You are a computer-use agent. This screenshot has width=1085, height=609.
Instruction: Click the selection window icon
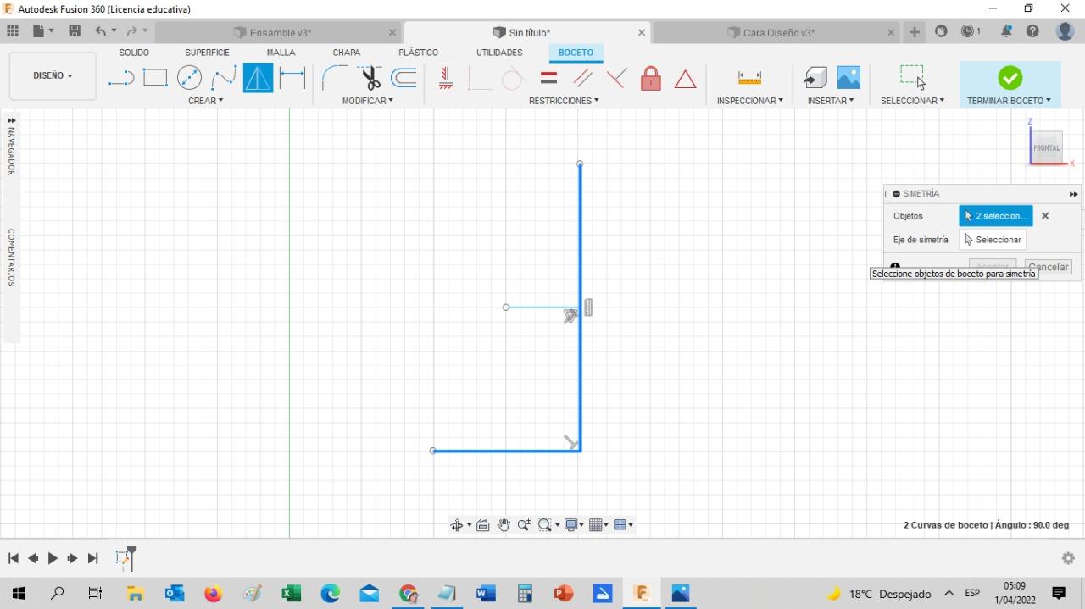pos(912,77)
